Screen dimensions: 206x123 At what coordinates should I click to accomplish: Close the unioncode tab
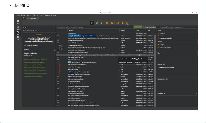coord(38,18)
